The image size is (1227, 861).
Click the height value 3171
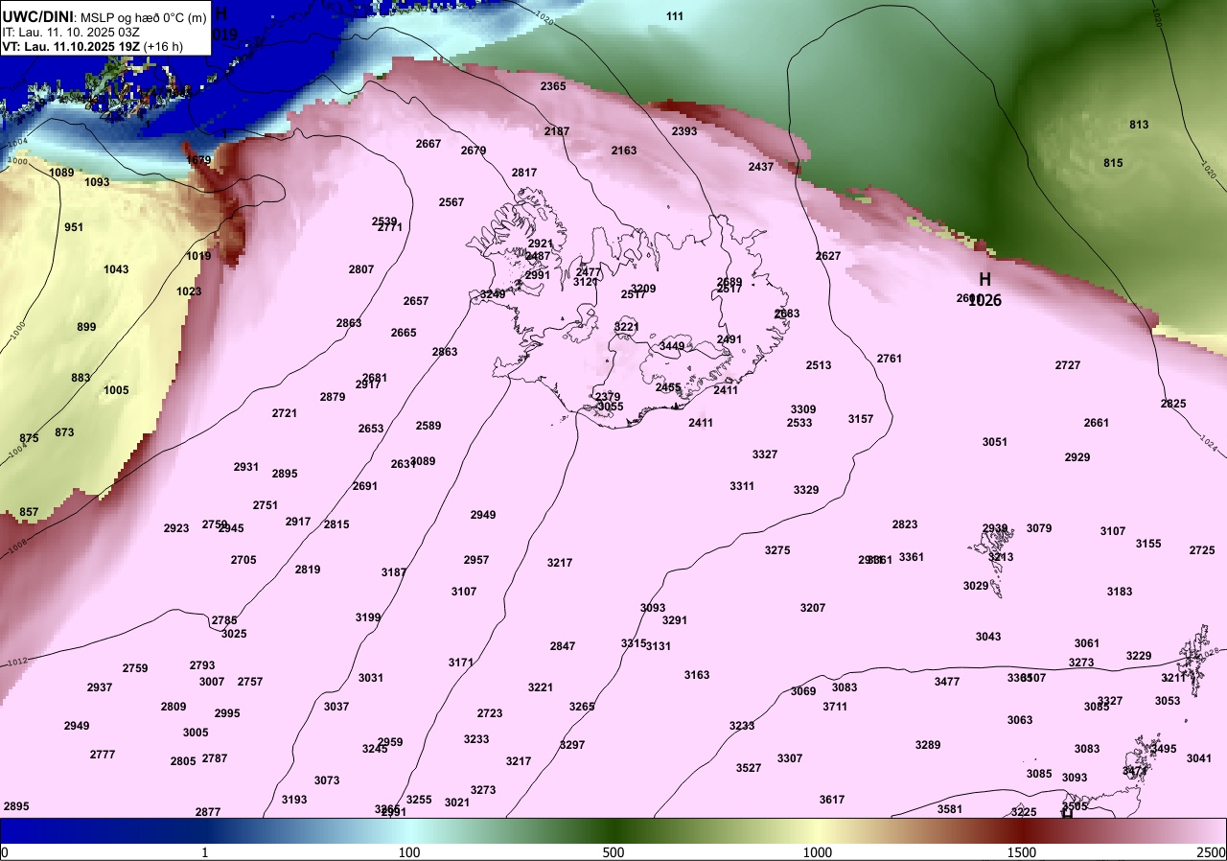pos(461,663)
